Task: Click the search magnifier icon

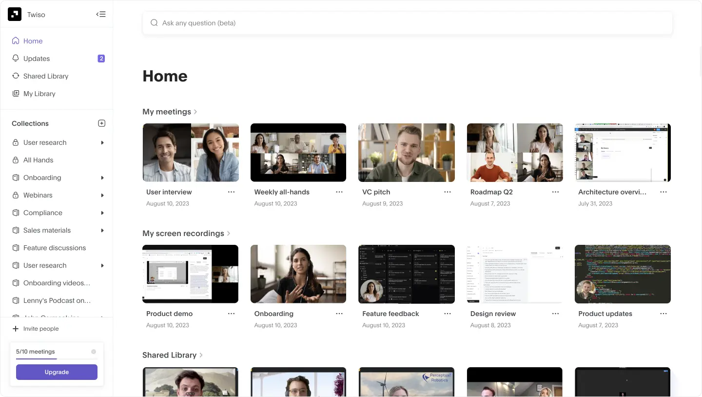Action: pyautogui.click(x=154, y=23)
